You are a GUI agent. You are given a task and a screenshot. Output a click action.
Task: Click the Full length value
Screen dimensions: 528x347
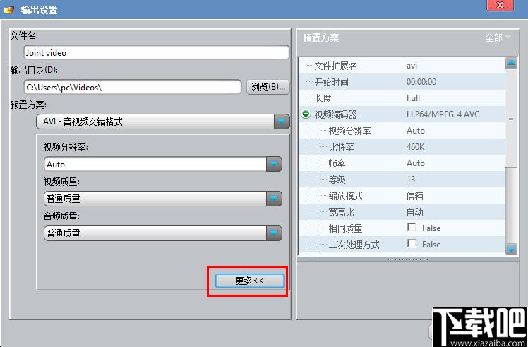click(x=413, y=98)
